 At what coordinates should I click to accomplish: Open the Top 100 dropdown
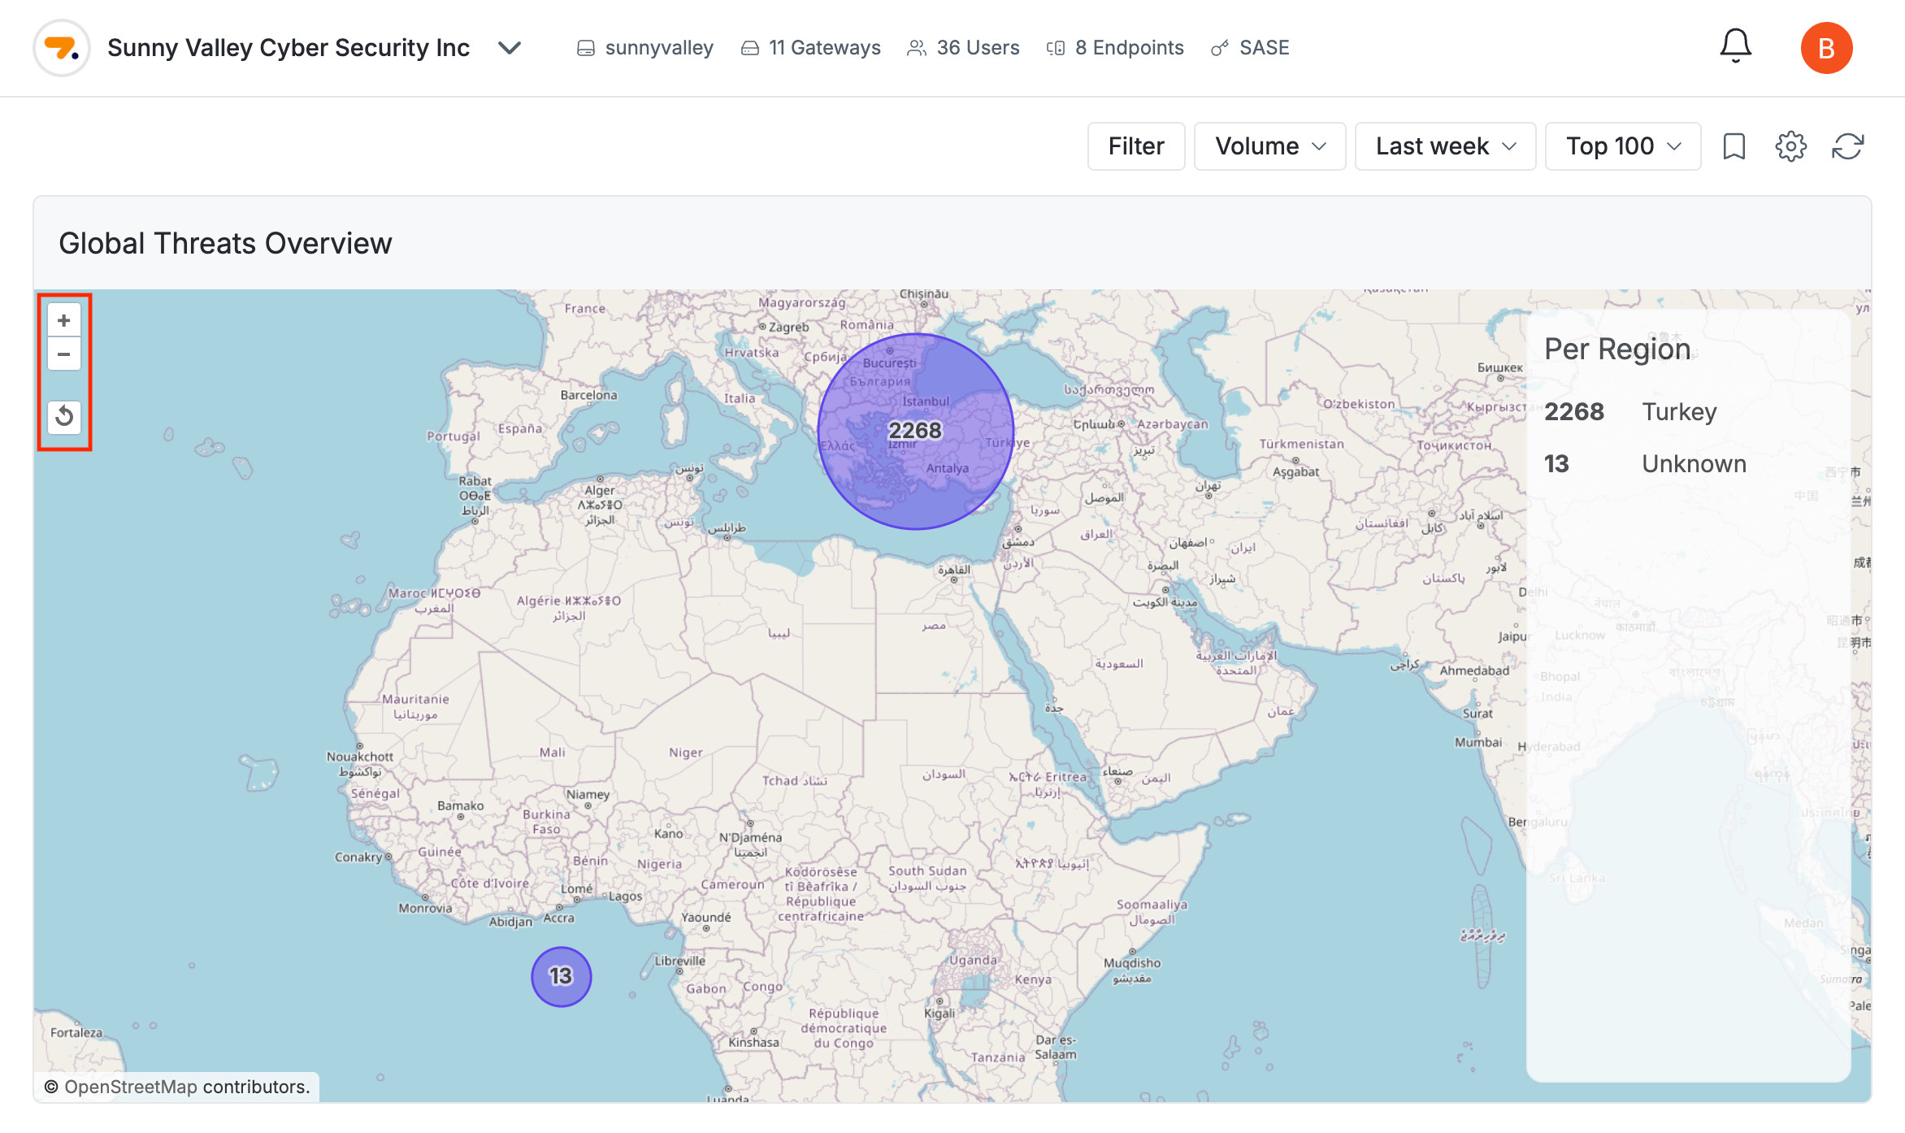(x=1622, y=146)
